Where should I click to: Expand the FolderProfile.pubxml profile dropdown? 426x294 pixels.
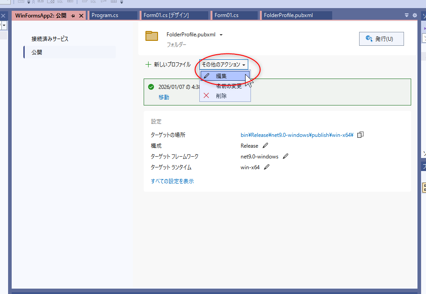pyautogui.click(x=221, y=35)
